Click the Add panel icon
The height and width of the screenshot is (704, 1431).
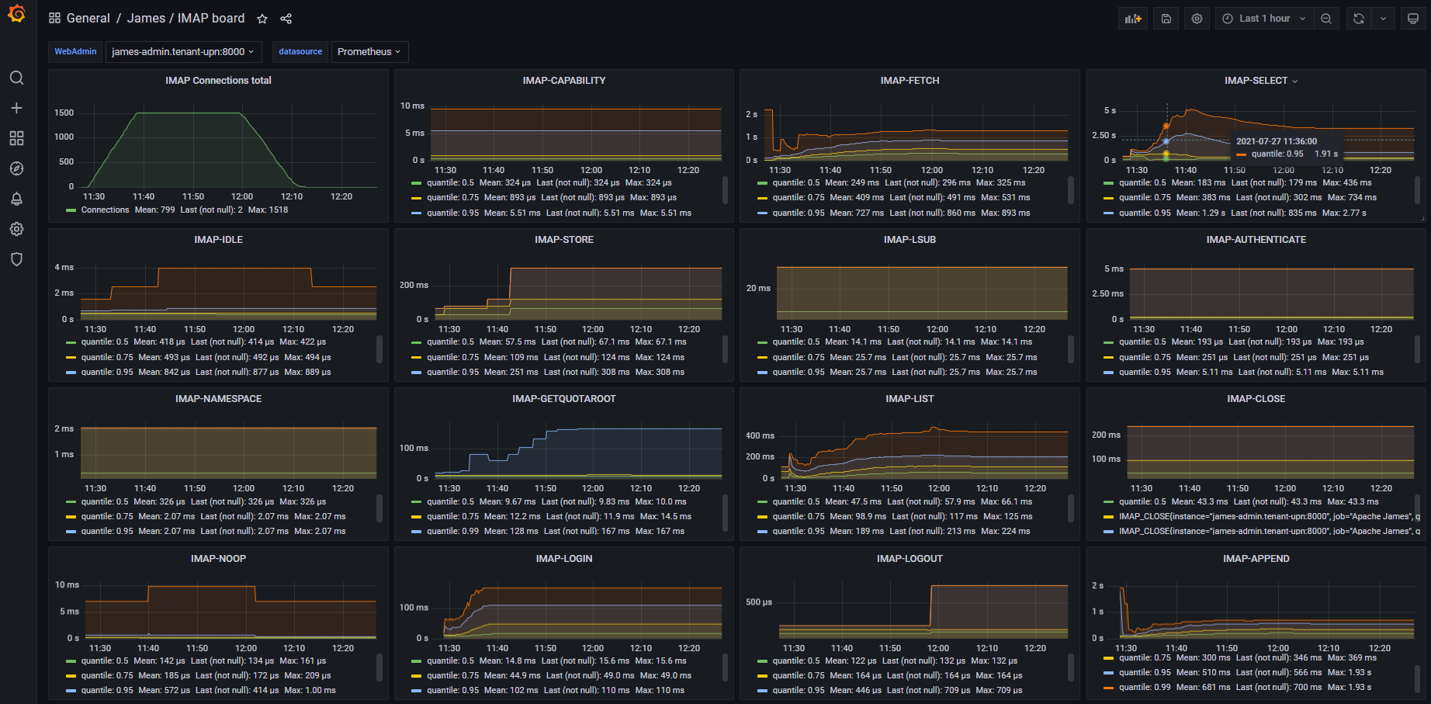pos(1133,19)
